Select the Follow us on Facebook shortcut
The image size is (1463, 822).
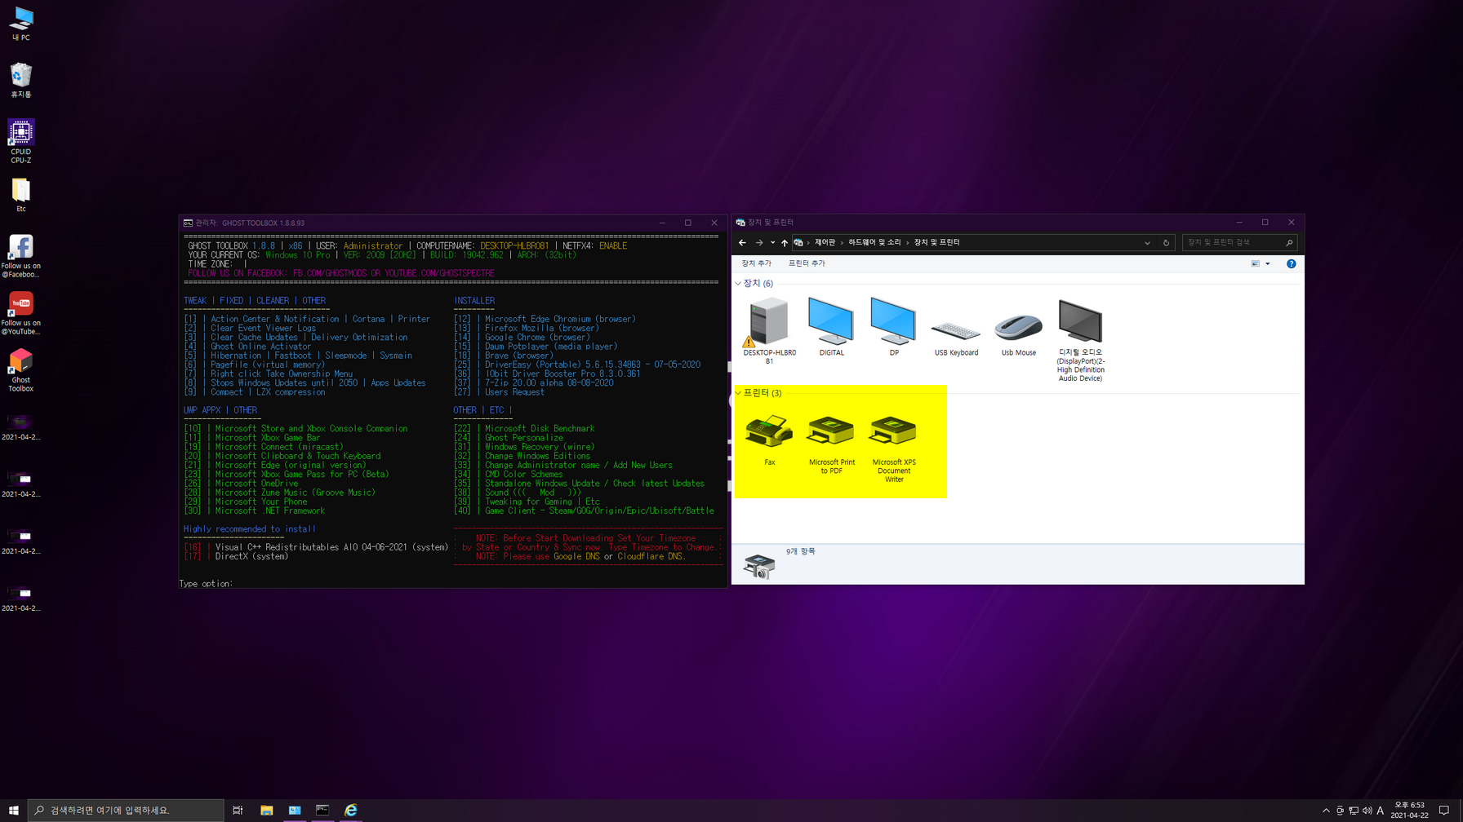21,256
